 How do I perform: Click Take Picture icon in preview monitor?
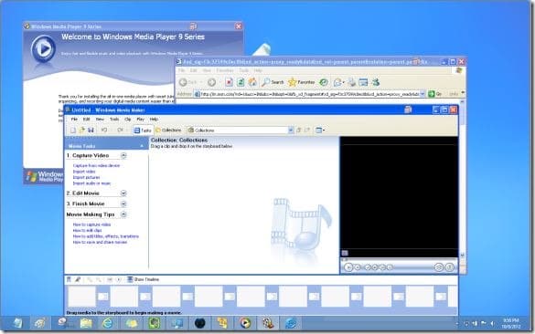(x=450, y=267)
